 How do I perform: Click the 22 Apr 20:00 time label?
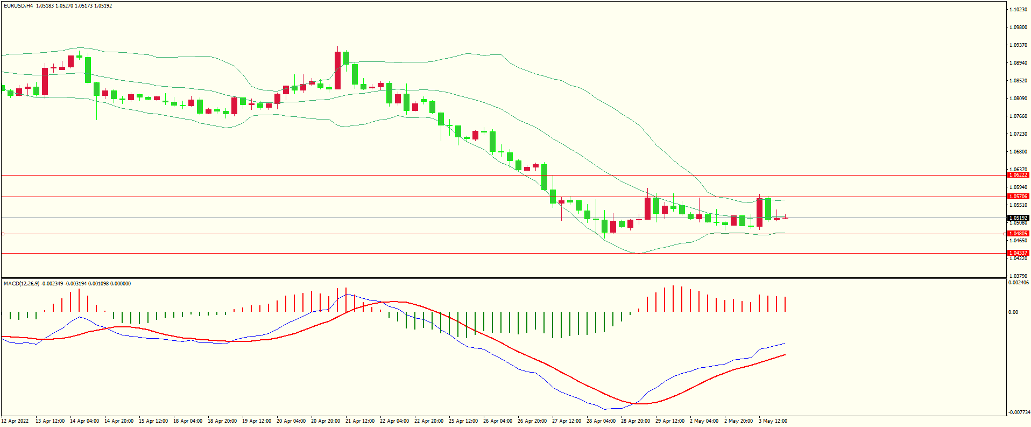click(x=429, y=421)
